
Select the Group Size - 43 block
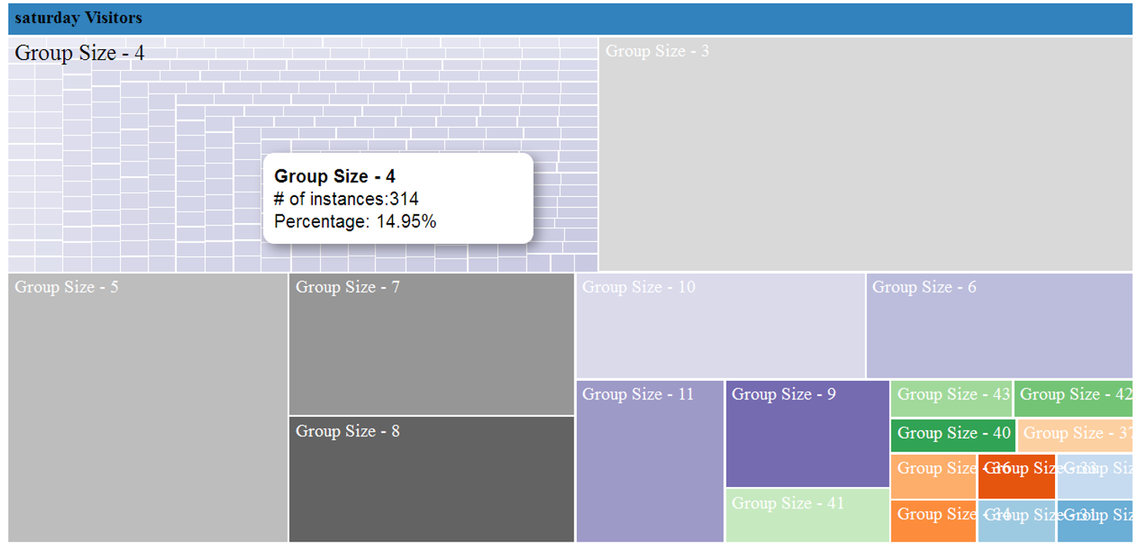pyautogui.click(x=951, y=399)
